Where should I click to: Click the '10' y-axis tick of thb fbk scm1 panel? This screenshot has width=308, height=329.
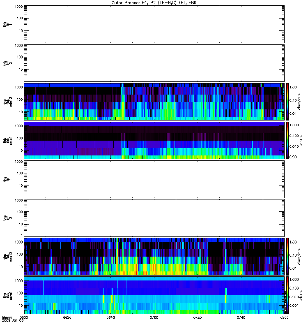21,151
